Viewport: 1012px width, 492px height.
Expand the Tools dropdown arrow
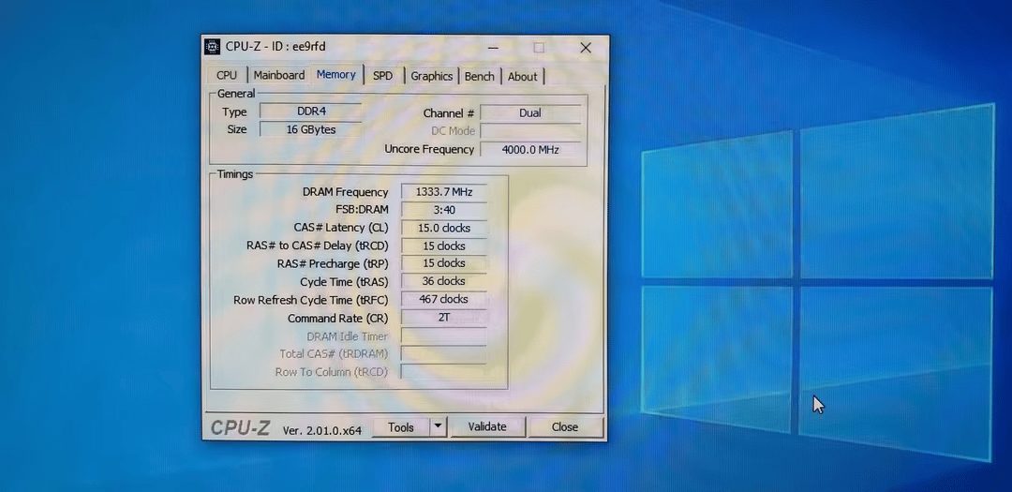pos(439,426)
